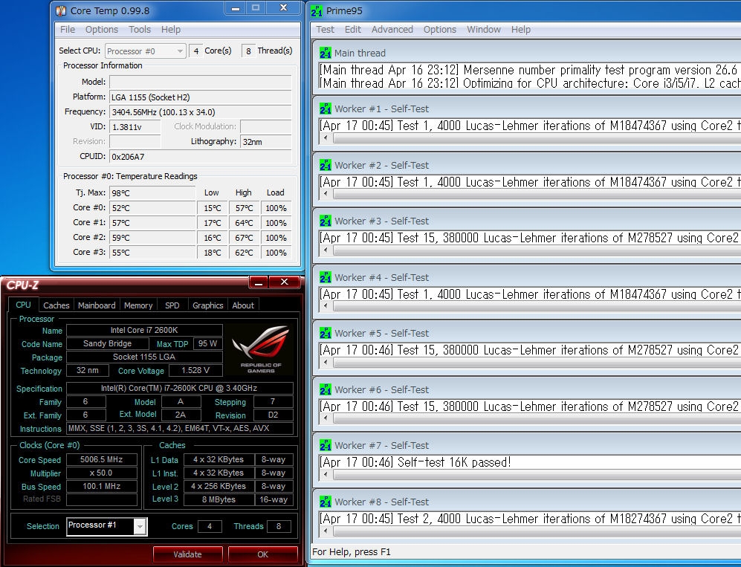741x567 pixels.
Task: Open Prime95 Advanced menu
Action: coord(392,29)
